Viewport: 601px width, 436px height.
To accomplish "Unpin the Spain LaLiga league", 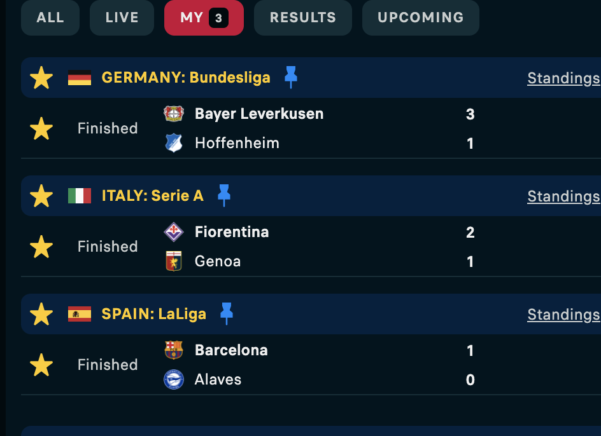I will pos(227,313).
